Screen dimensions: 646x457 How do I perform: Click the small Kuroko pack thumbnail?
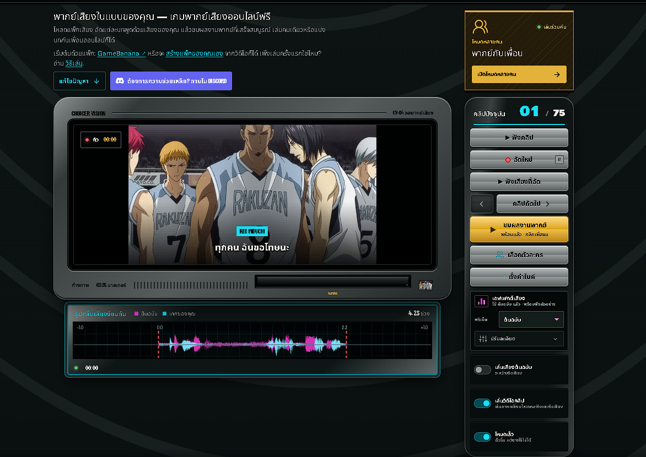[x=426, y=285]
